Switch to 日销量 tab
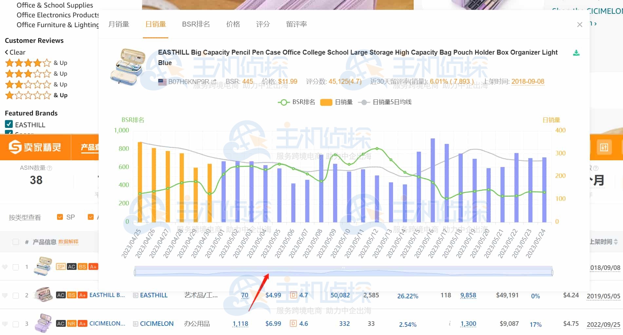This screenshot has height=335, width=623. tap(156, 24)
